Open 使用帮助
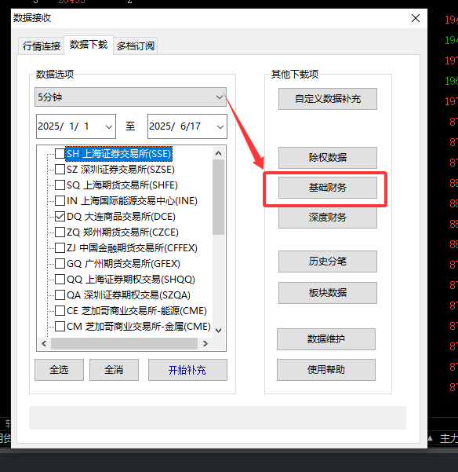 pyautogui.click(x=326, y=370)
